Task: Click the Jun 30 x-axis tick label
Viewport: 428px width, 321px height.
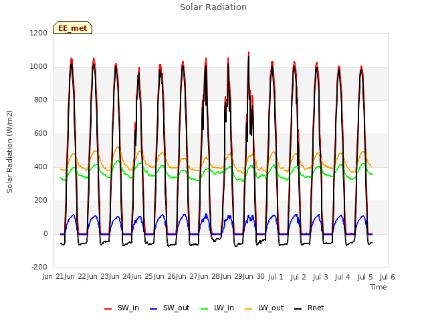Action: (253, 277)
